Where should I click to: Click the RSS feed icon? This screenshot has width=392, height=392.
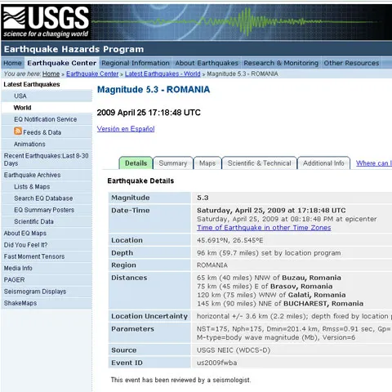[x=18, y=131]
